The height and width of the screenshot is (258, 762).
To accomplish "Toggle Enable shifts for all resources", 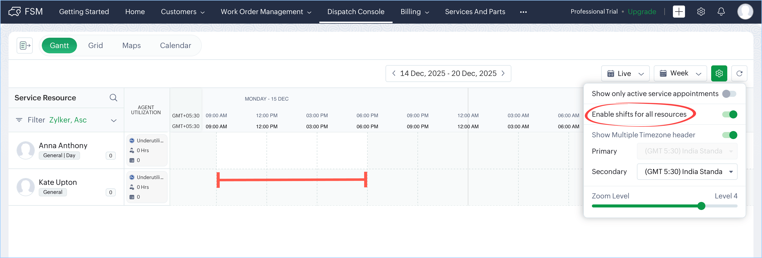I will 729,114.
